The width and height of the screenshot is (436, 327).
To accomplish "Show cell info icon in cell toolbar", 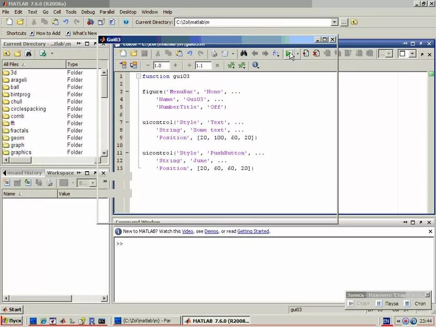I will [x=256, y=65].
